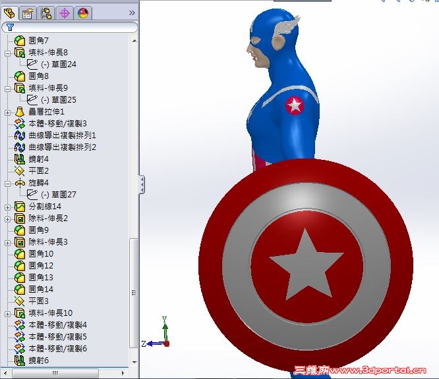Click the feature tree scroll up arrow
Viewport: 439px width, 379px height.
click(134, 41)
